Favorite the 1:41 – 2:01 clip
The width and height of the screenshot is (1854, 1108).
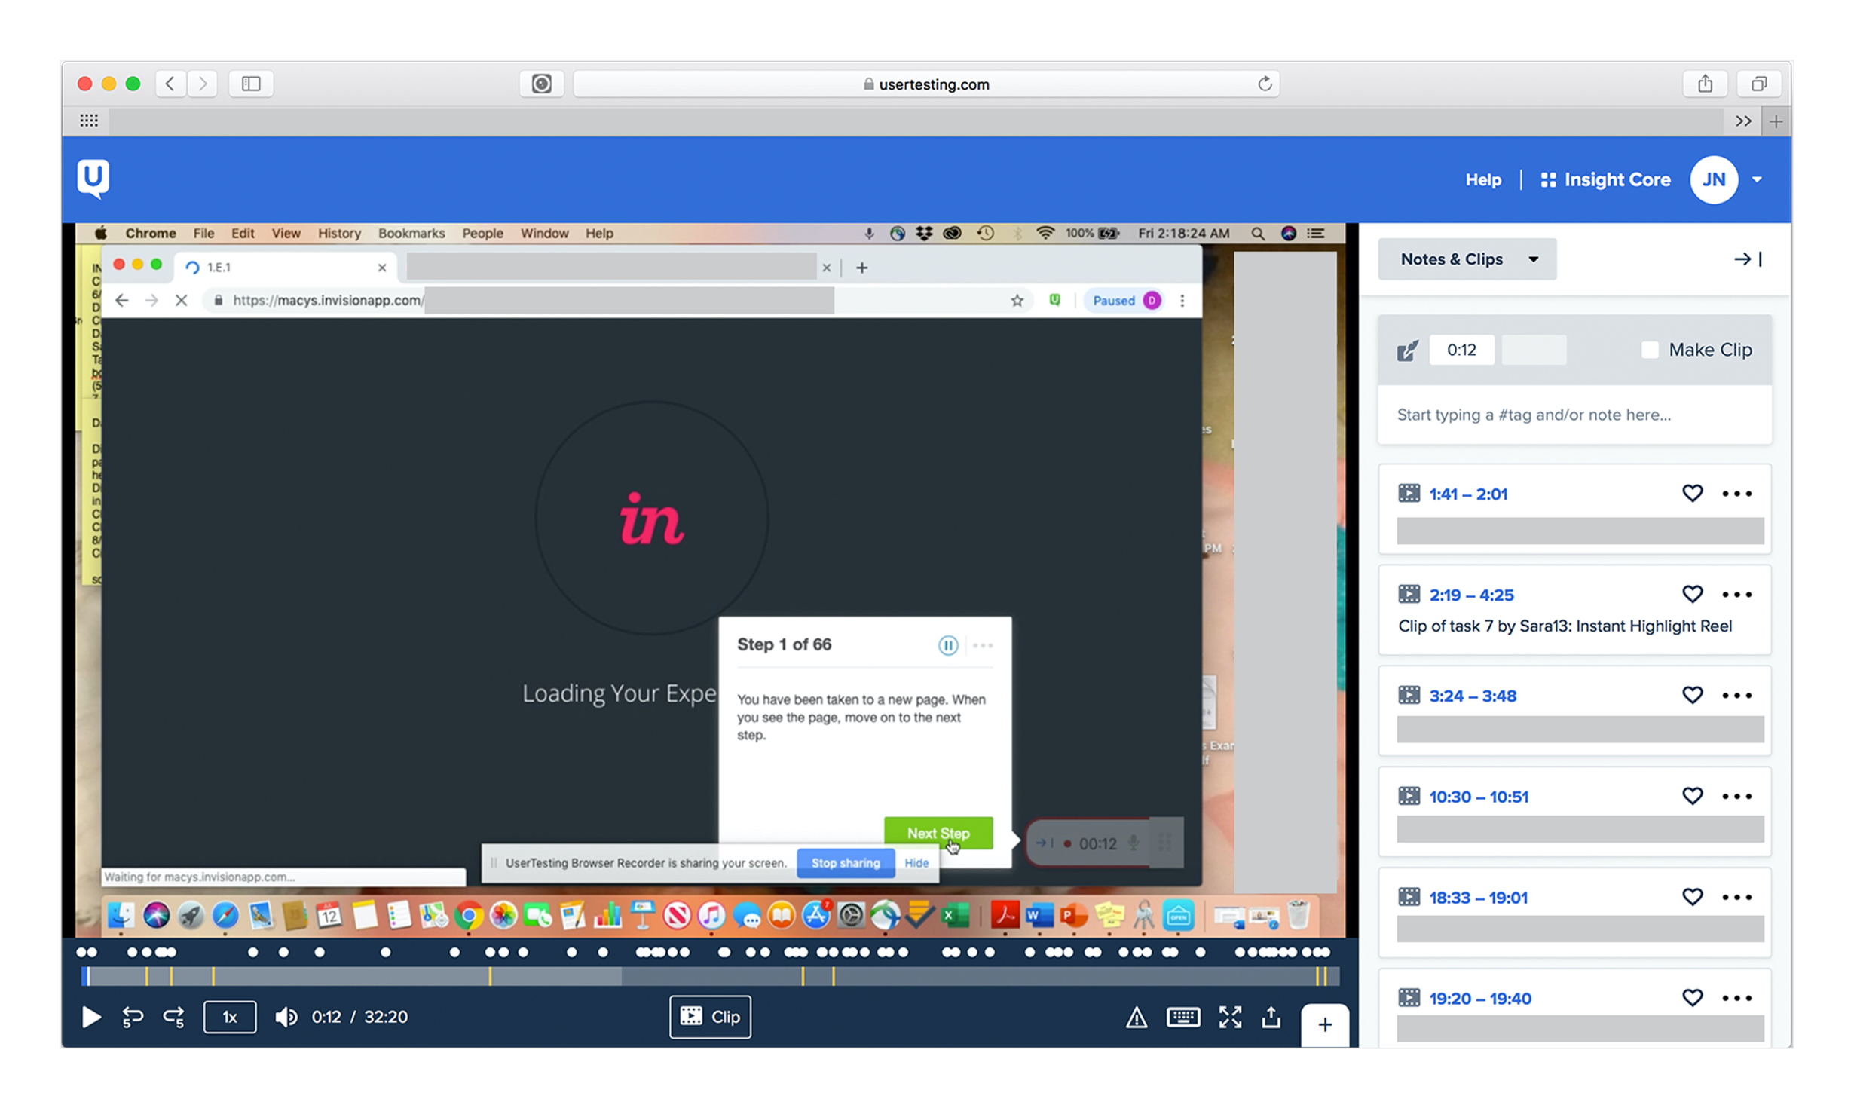(1692, 494)
